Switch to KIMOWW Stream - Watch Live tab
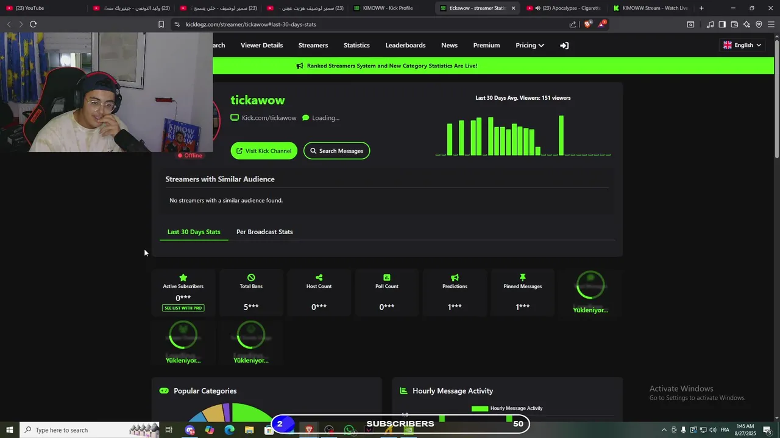The image size is (780, 438). 651,8
